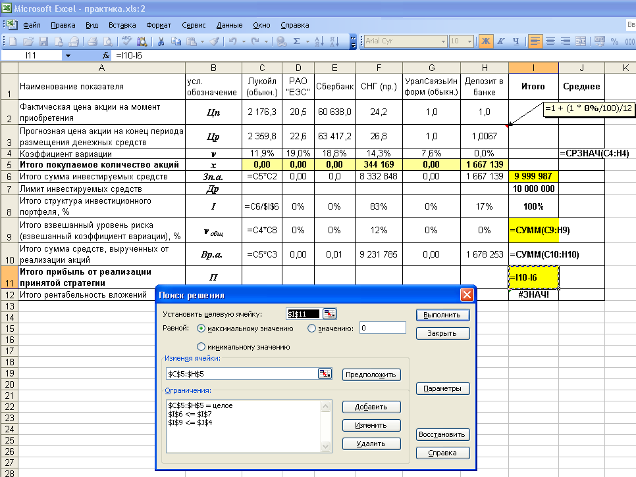Click the Redo arrow icon
The height and width of the screenshot is (477, 636).
click(255, 41)
